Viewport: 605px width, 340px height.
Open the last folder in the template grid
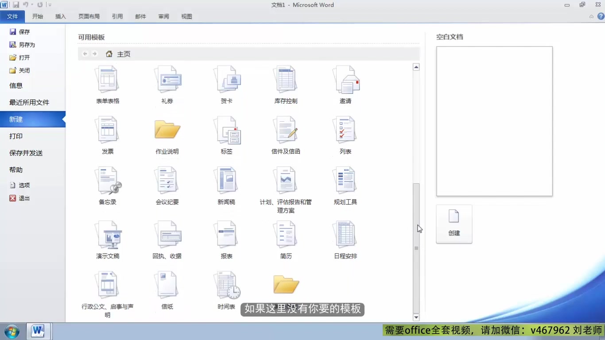pos(286,285)
